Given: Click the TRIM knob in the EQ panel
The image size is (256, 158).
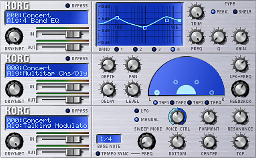Looking at the screenshot, I should point(196,12).
